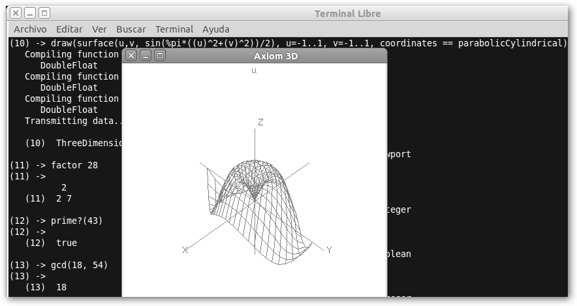Viewport: 577px width, 306px height.
Task: Close the Axiom 3D window
Action: pos(131,56)
